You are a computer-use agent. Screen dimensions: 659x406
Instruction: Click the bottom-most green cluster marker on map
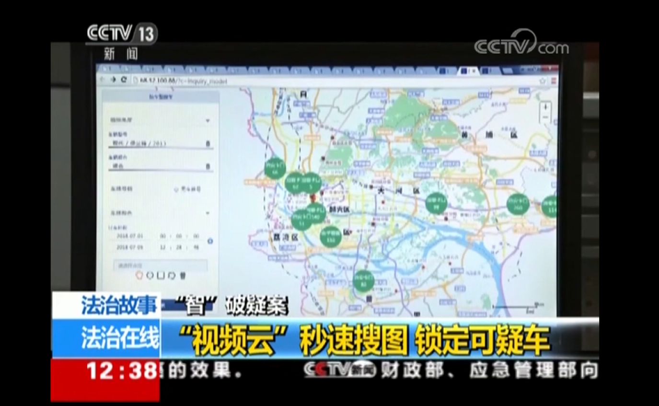pos(363,281)
